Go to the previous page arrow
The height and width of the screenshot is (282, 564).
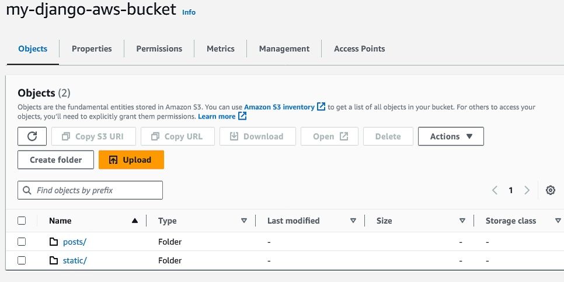pyautogui.click(x=495, y=190)
